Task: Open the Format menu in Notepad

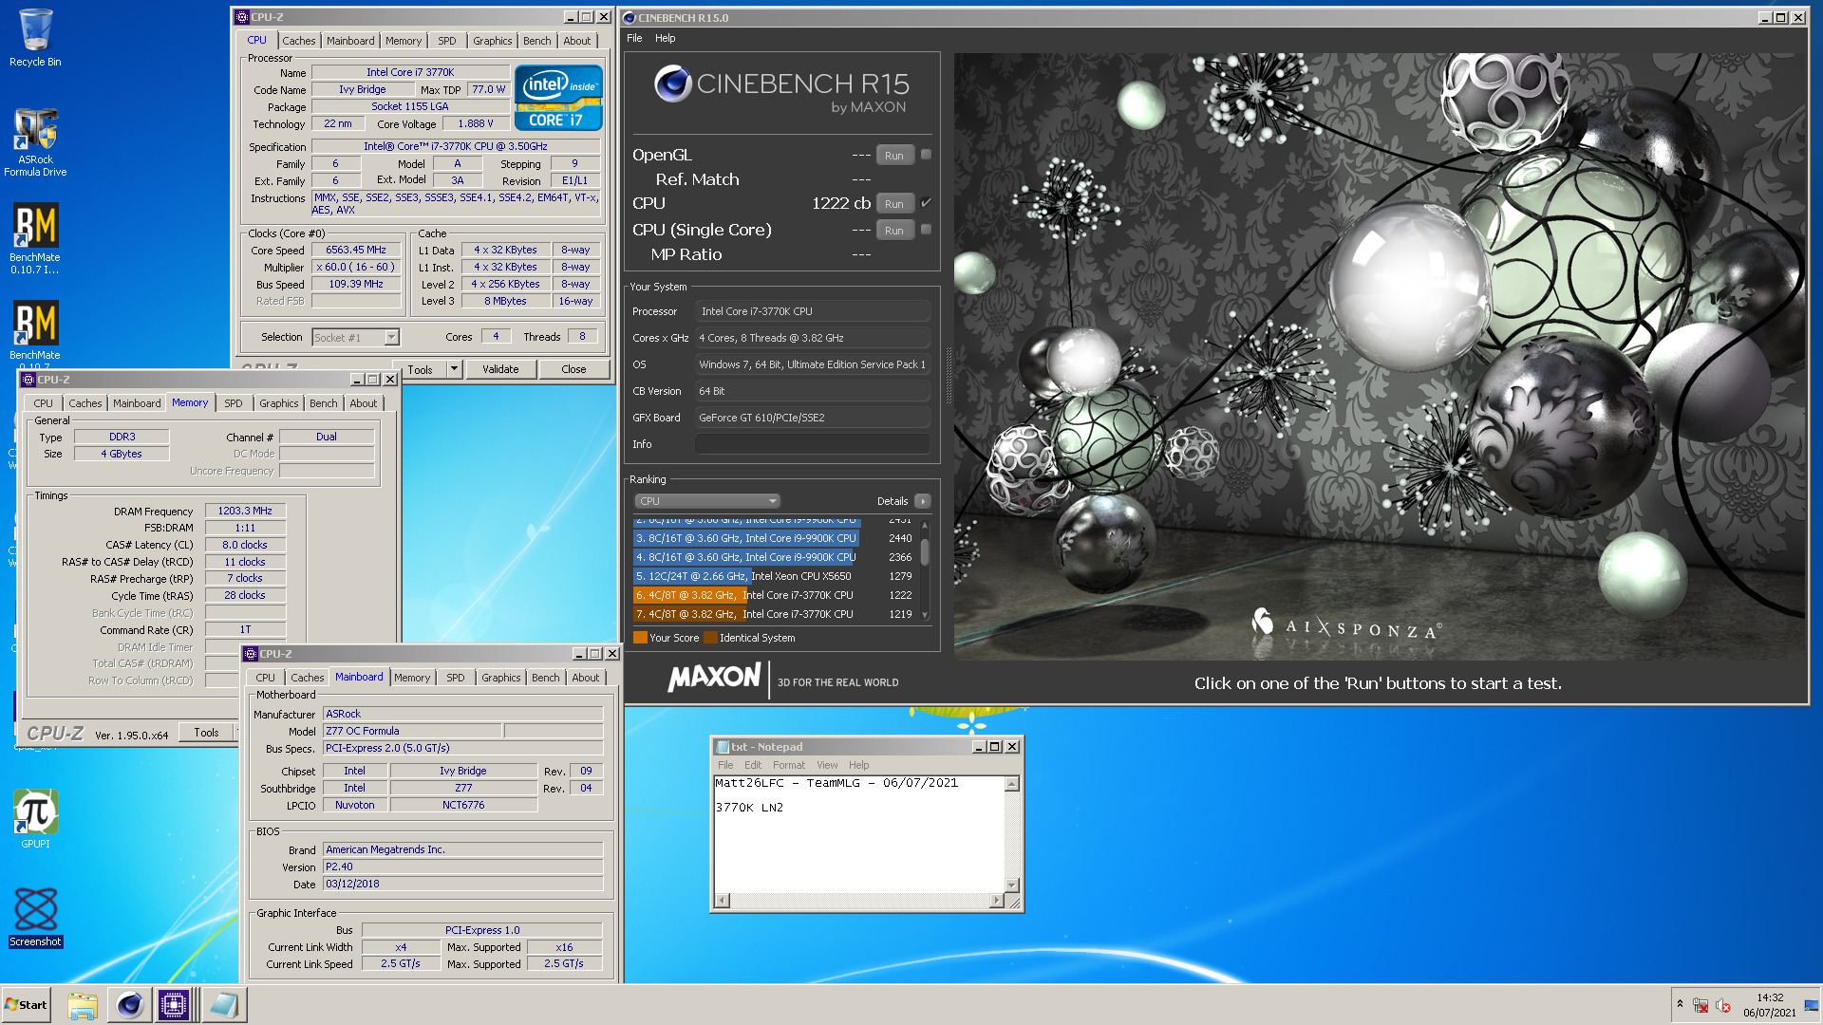Action: pyautogui.click(x=788, y=765)
